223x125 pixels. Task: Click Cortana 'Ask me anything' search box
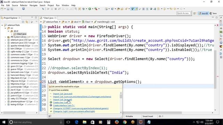point(36,122)
